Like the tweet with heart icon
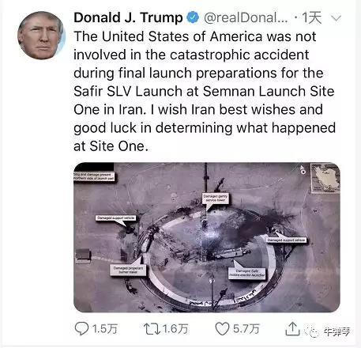The width and height of the screenshot is (361, 348). tap(222, 329)
